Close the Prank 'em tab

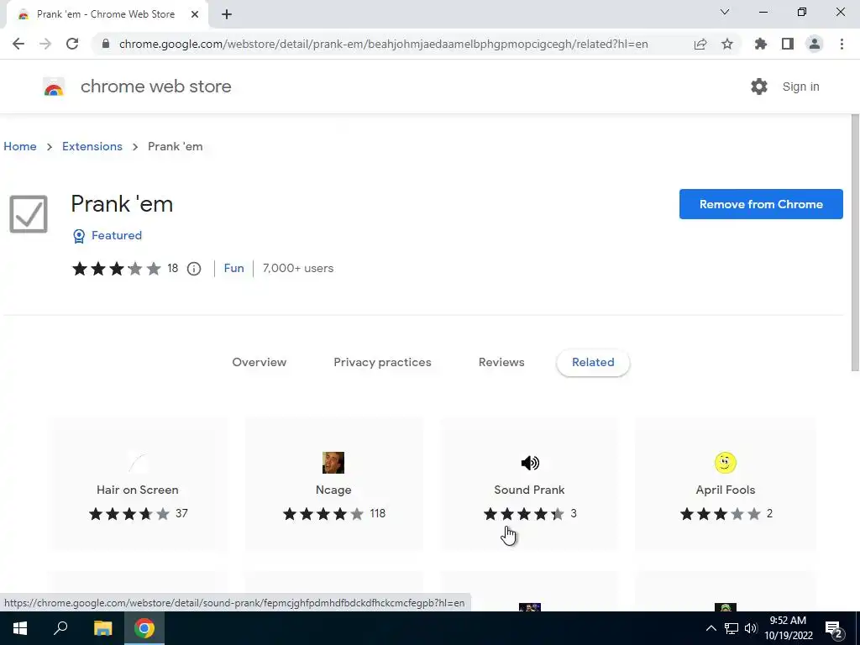(x=195, y=14)
